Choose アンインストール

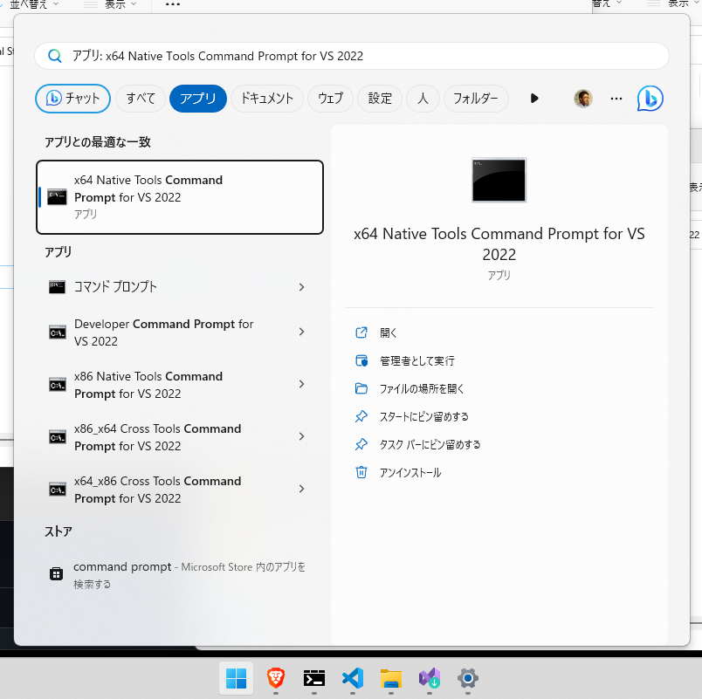pyautogui.click(x=410, y=473)
